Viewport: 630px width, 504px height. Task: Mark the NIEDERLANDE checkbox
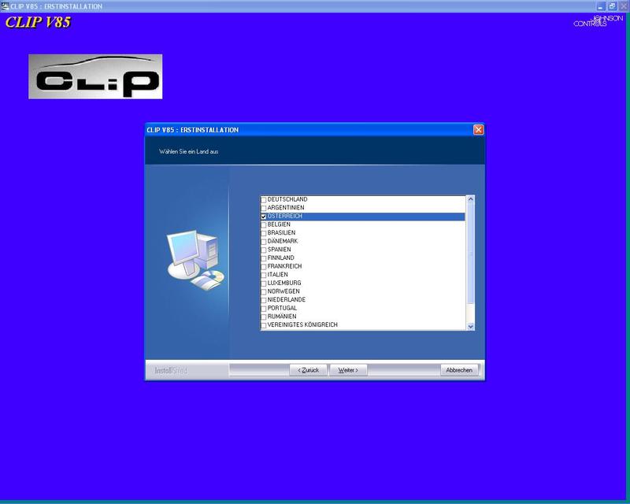click(x=264, y=300)
